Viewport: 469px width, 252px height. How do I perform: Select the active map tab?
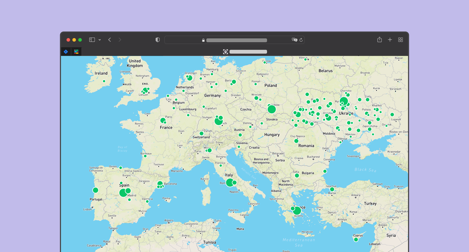click(245, 52)
